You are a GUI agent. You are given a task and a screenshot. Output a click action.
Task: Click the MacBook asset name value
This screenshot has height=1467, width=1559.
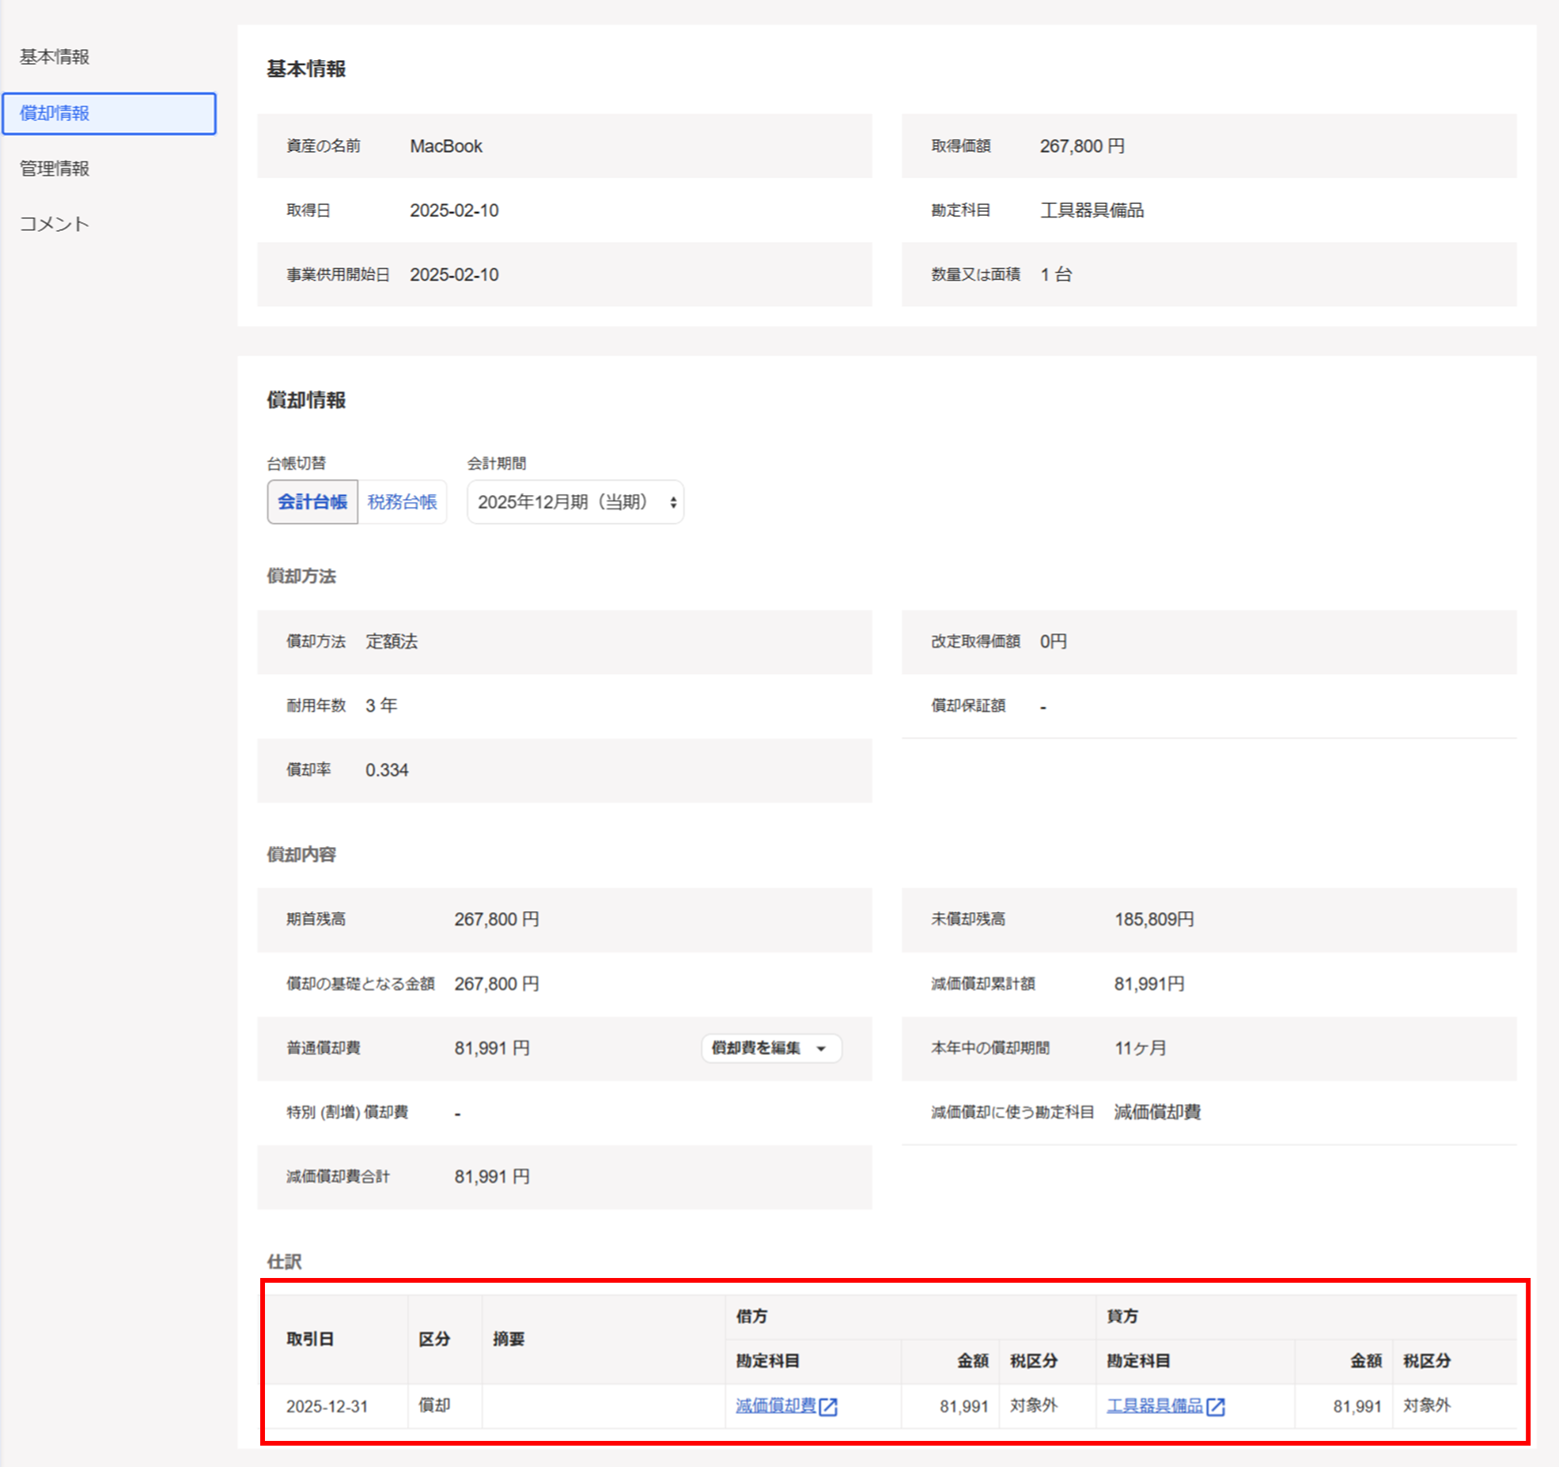click(x=446, y=146)
